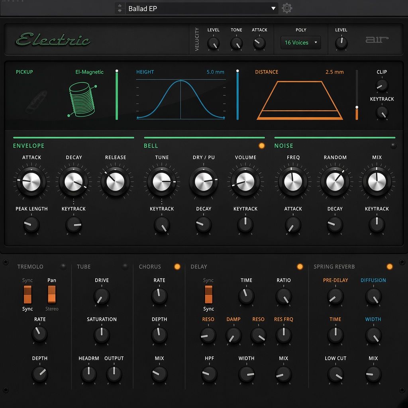Click the Velocity ATTACK knob
Image resolution: width=408 pixels, height=408 pixels.
259,43
